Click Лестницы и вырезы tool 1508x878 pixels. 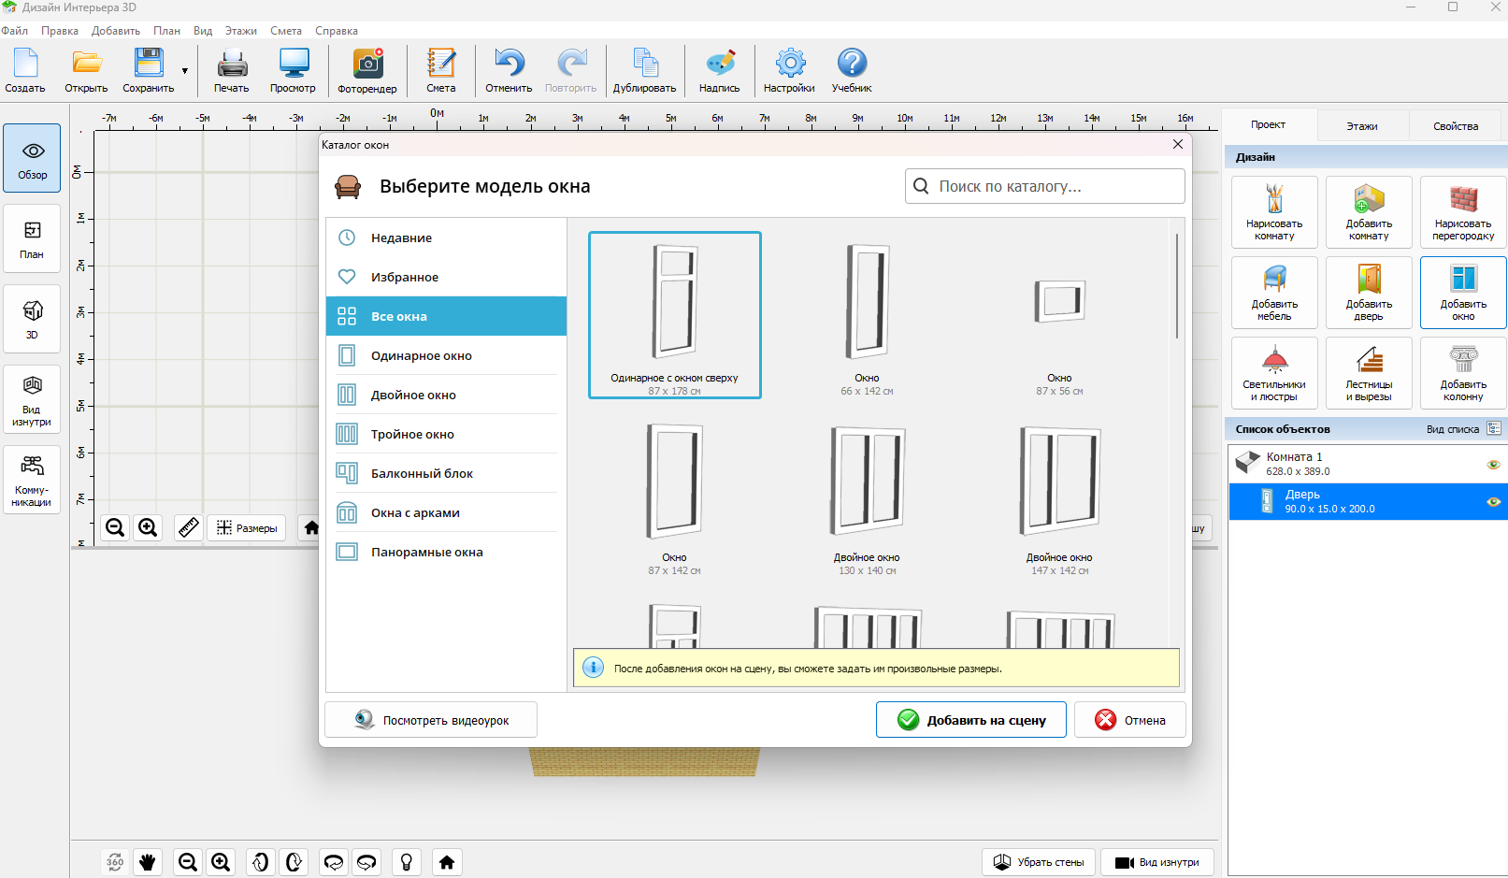1369,373
